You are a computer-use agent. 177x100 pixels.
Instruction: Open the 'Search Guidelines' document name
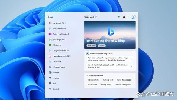pyautogui.click(x=59, y=28)
